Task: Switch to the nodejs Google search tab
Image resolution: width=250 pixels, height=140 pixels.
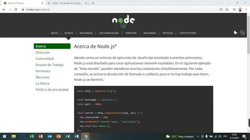Action: pyautogui.click(x=66, y=3)
